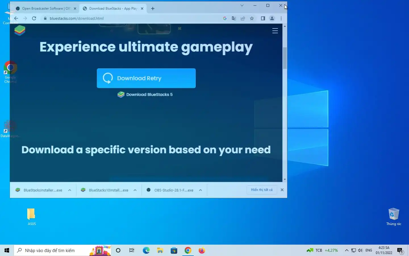Open the Google icon in the address bar
This screenshot has height=256, width=409.
pos(225,18)
